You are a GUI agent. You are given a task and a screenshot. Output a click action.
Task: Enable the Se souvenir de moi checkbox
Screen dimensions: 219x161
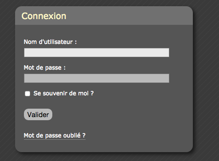(27, 94)
